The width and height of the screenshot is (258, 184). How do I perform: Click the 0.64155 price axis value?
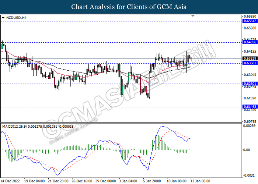coord(250,52)
